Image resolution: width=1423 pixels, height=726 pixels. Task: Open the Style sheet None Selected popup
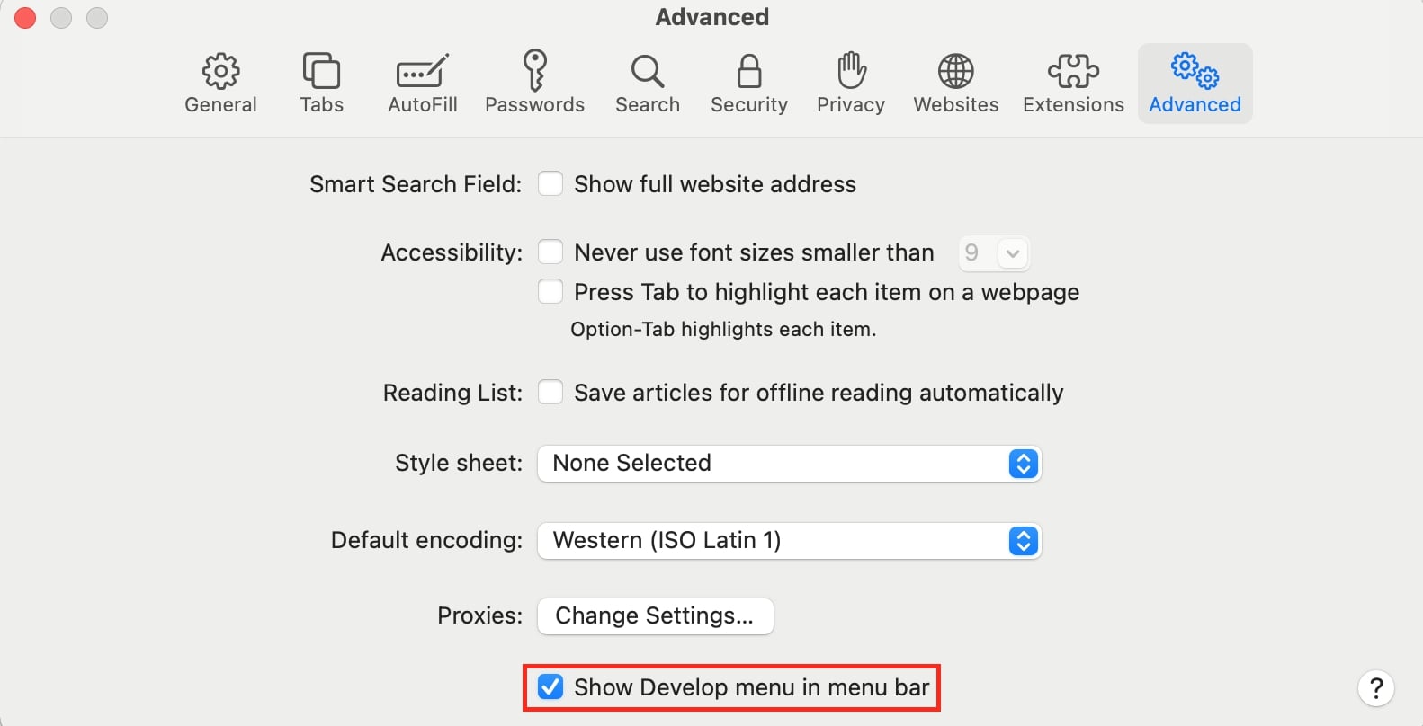pos(789,464)
